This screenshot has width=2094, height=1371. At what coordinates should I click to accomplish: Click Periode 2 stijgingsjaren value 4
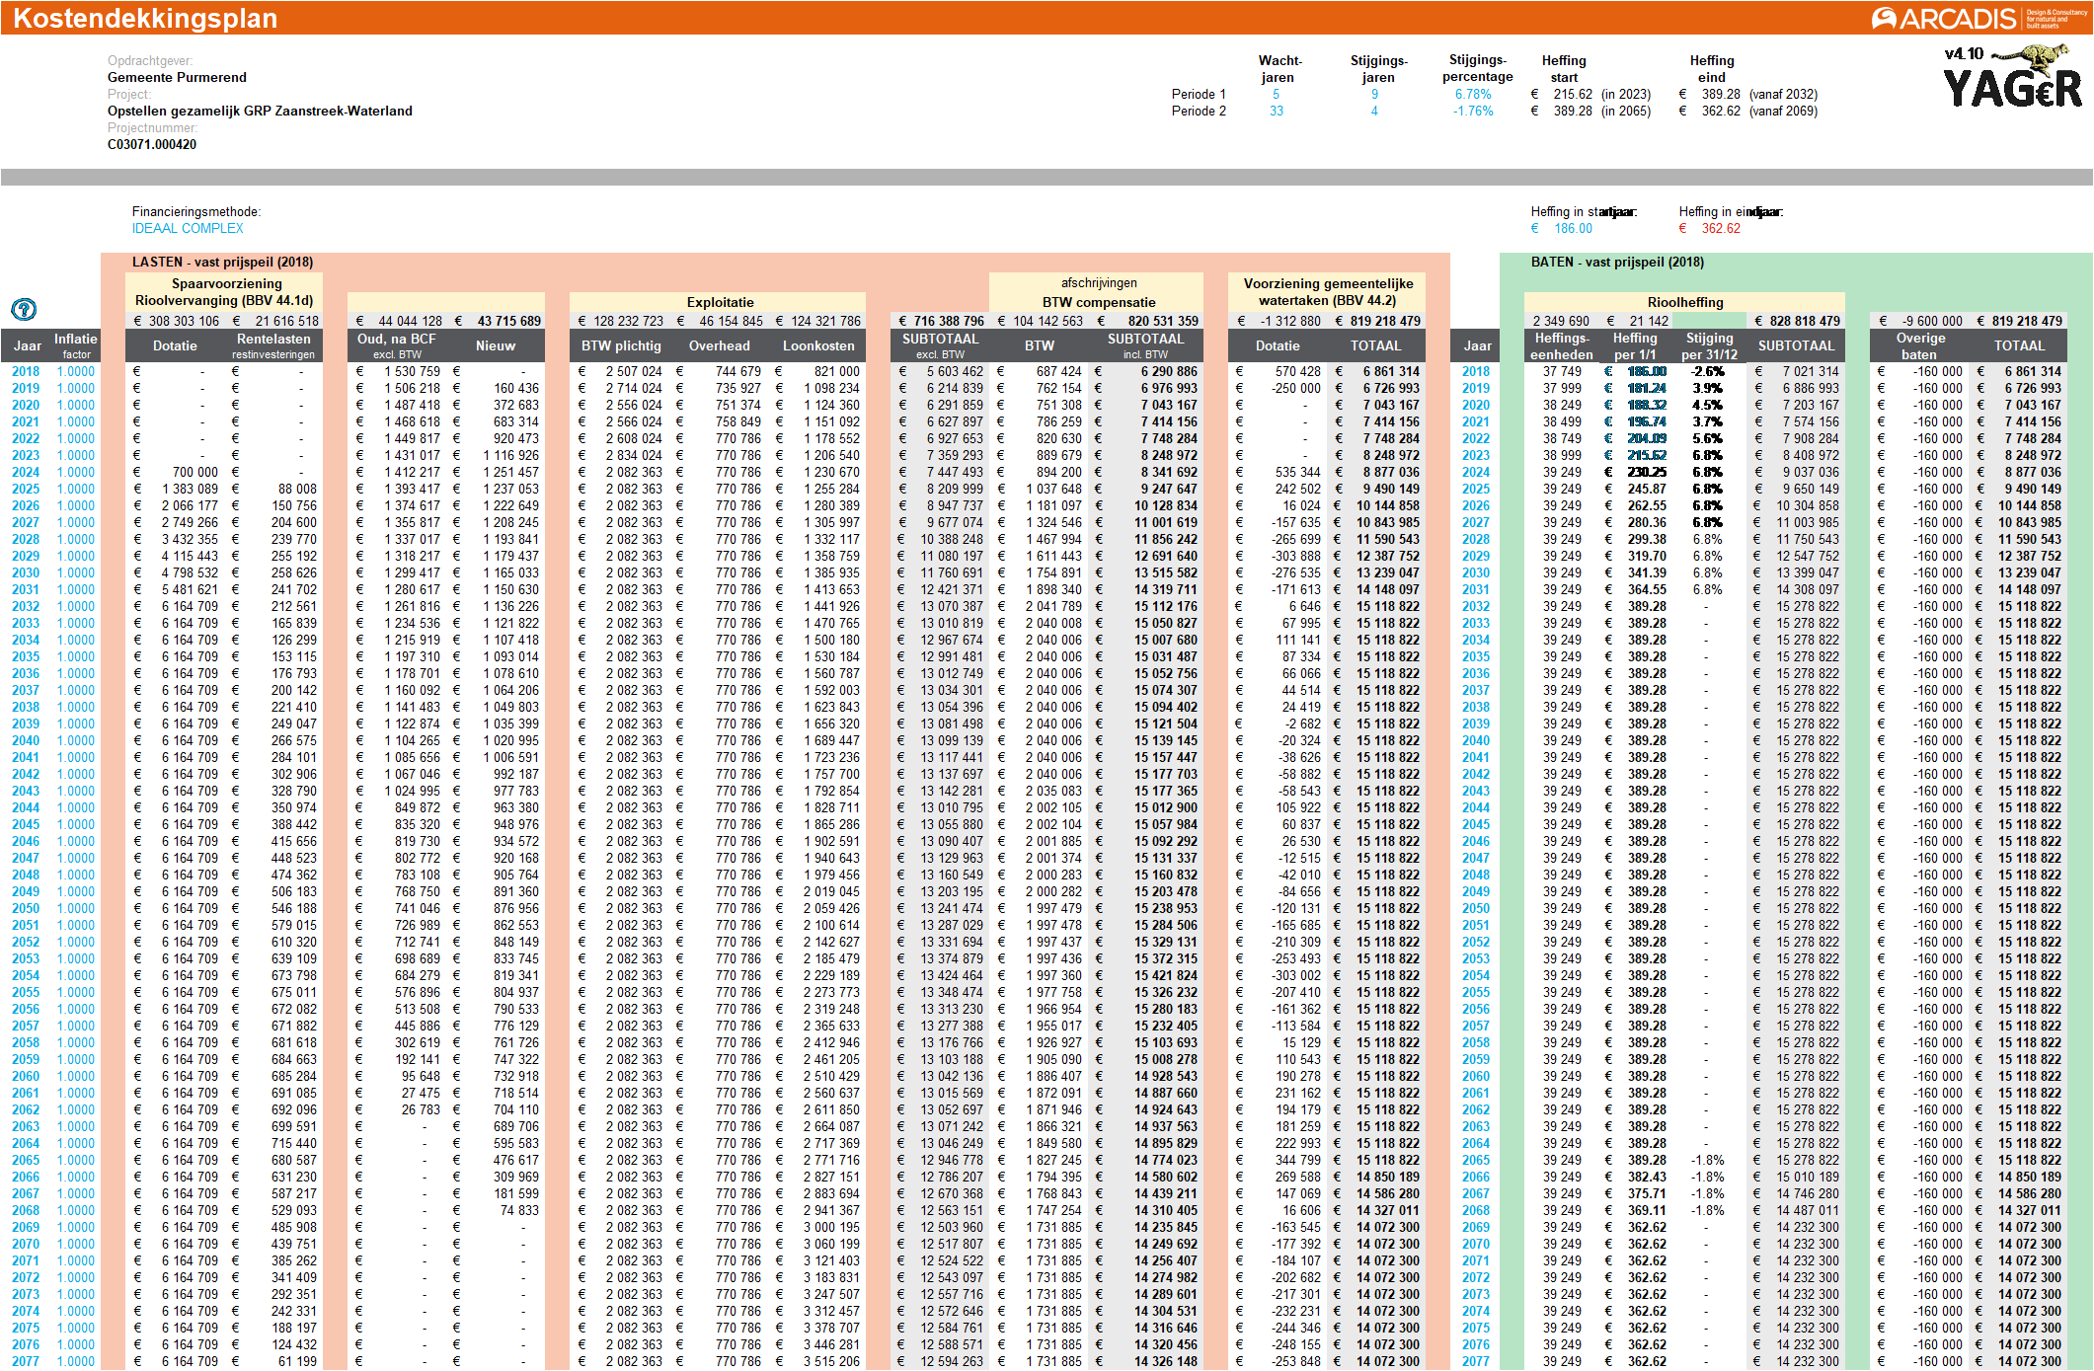1374,111
